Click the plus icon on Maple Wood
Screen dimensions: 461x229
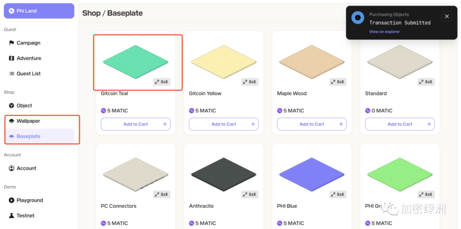click(x=341, y=124)
